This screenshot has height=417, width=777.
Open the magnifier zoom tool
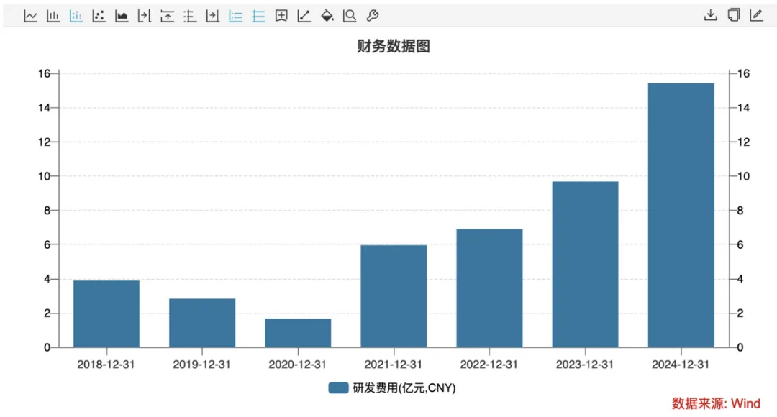350,16
